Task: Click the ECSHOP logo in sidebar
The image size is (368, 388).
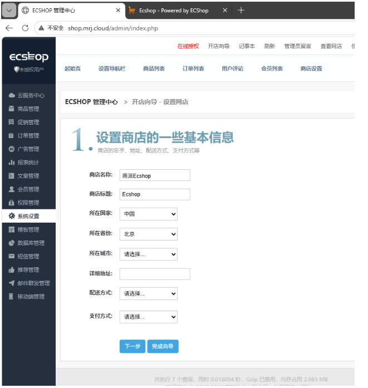Action: coord(29,57)
